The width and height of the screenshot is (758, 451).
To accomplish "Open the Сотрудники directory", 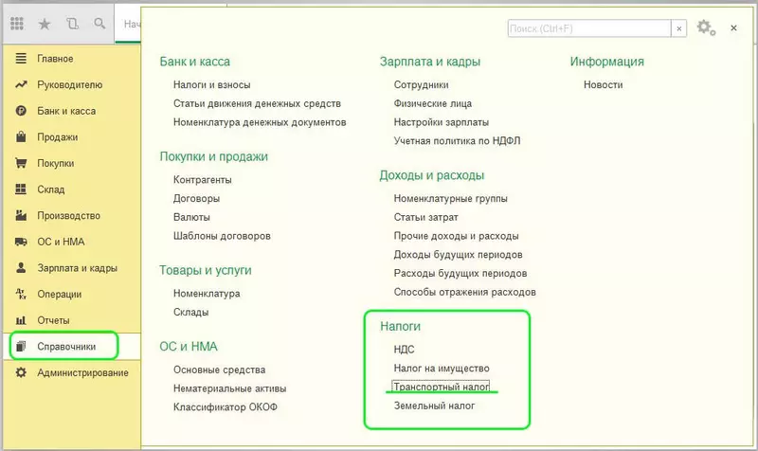I will (x=421, y=84).
